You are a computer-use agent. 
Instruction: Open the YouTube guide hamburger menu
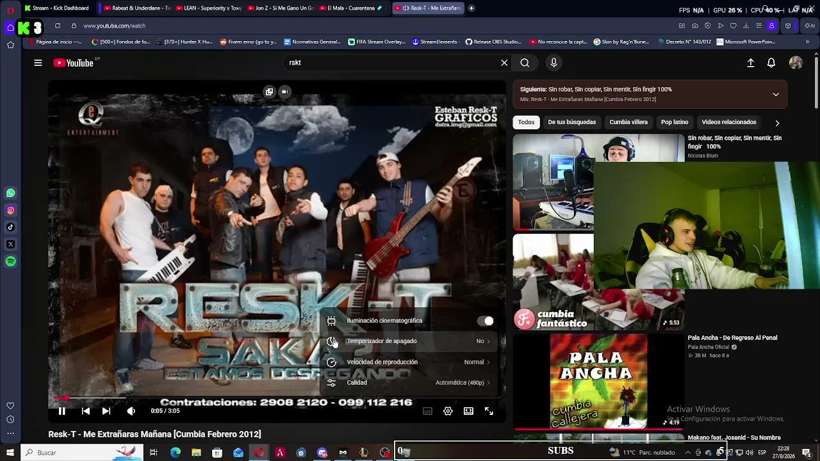coord(38,63)
